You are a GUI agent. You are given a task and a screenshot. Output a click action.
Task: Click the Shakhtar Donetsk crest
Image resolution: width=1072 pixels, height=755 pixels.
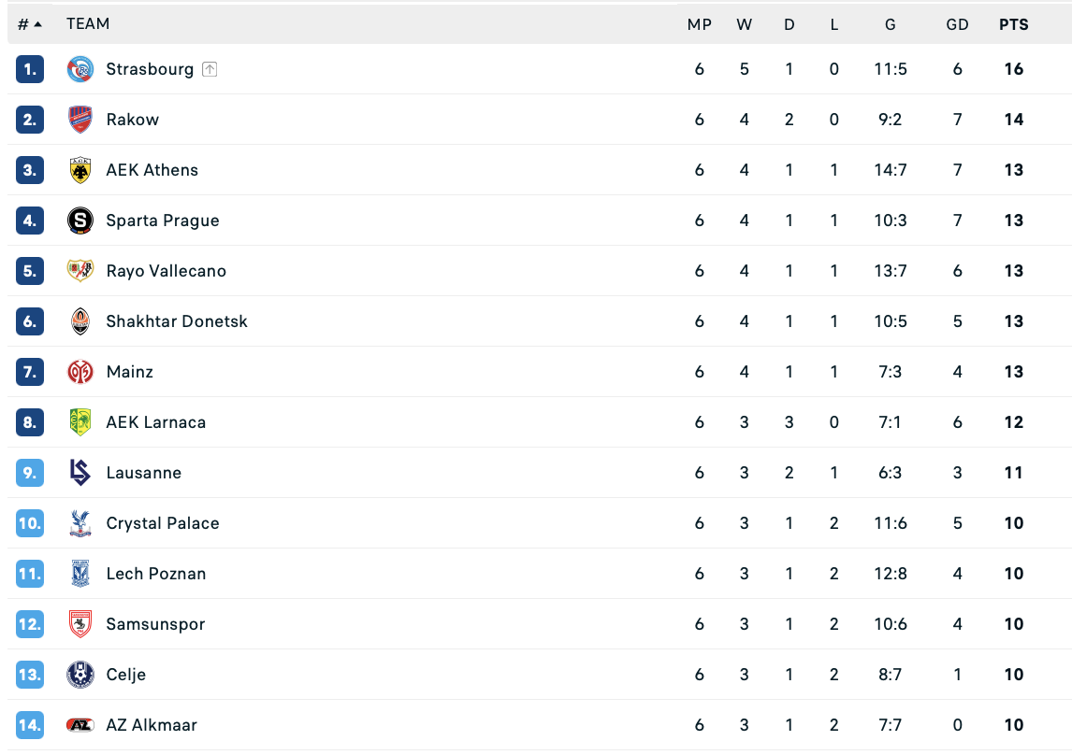point(80,321)
